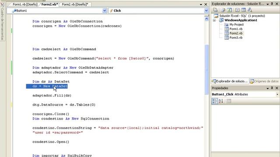
Task: Click the line 'Dim ds As DataSet'
Action: coord(51,82)
